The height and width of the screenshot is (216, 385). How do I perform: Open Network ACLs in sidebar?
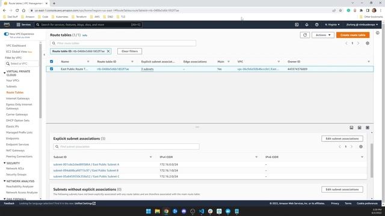pos(15,169)
